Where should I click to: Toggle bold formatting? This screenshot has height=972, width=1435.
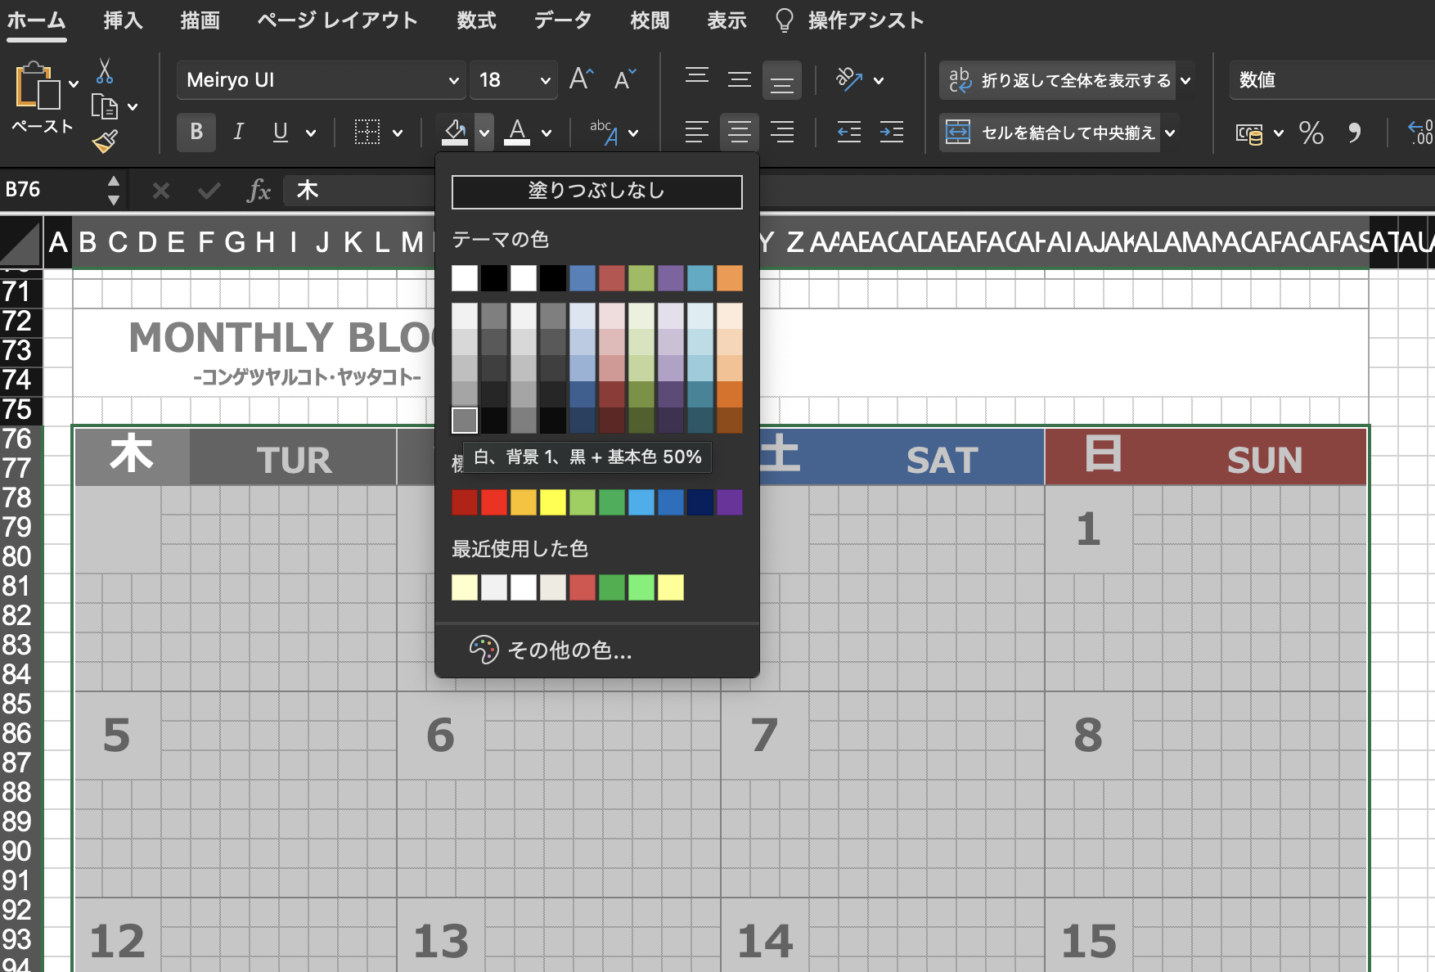(x=196, y=132)
